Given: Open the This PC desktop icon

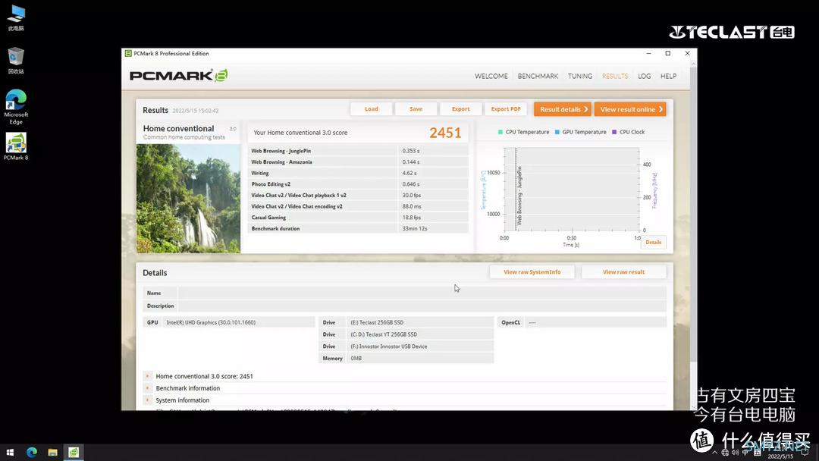Looking at the screenshot, I should [x=16, y=17].
